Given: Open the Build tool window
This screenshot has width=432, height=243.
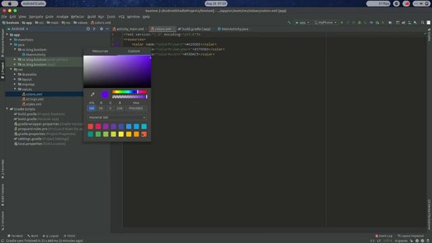Looking at the screenshot, I should pyautogui.click(x=32, y=236).
